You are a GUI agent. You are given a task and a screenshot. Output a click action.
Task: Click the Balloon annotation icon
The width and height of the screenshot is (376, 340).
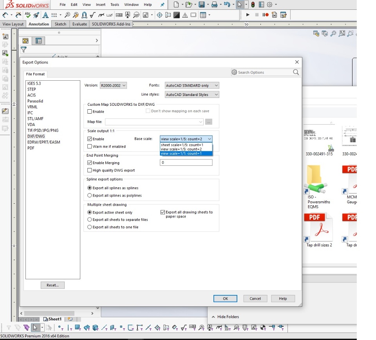pyautogui.click(x=67, y=15)
